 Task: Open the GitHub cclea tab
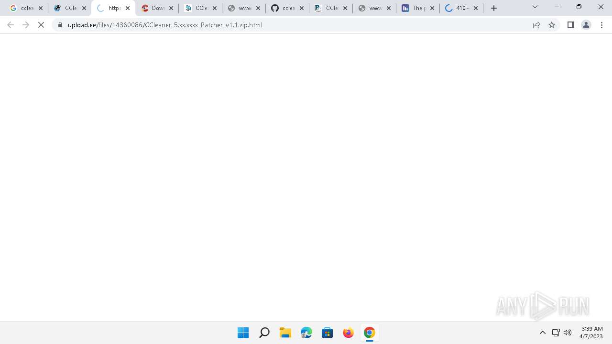click(x=287, y=8)
